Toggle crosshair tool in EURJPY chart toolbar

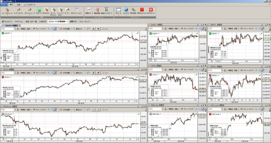(x=203, y=28)
